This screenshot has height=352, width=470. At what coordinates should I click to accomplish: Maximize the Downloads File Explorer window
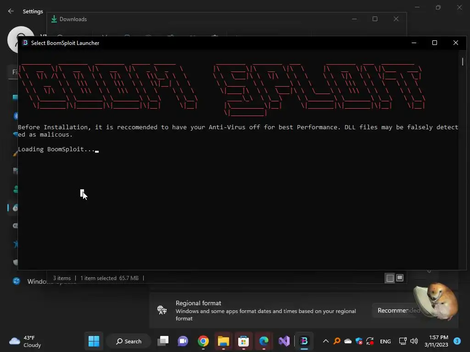[x=375, y=19]
